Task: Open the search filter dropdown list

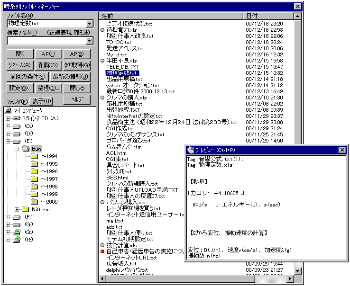Action: pos(90,41)
